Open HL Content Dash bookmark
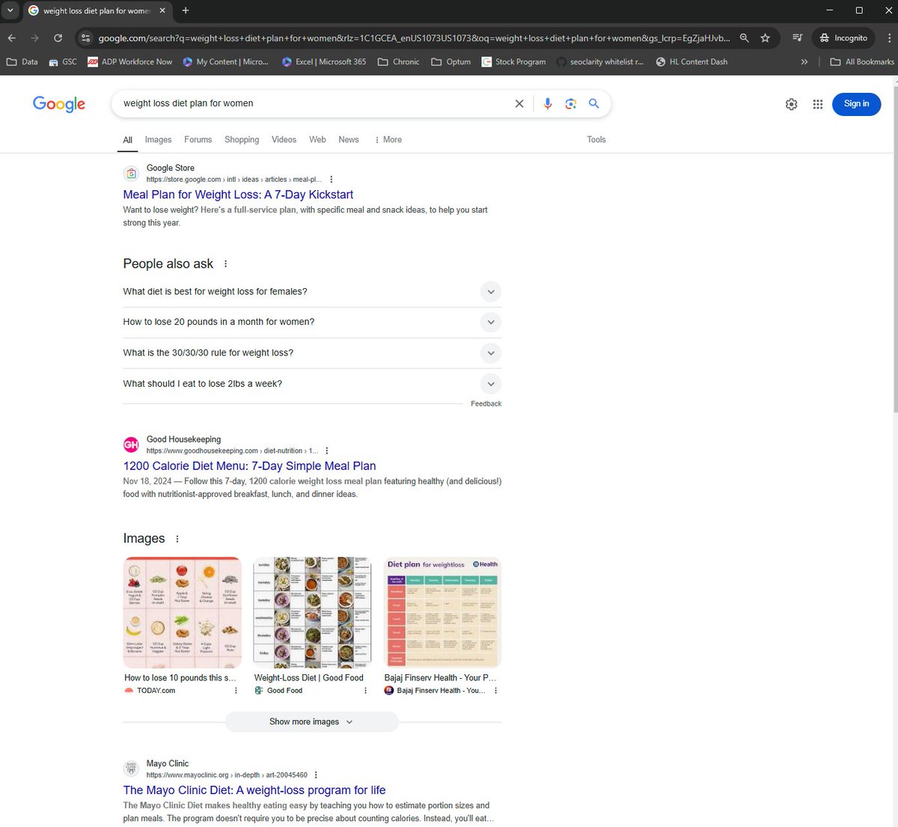 (x=692, y=62)
